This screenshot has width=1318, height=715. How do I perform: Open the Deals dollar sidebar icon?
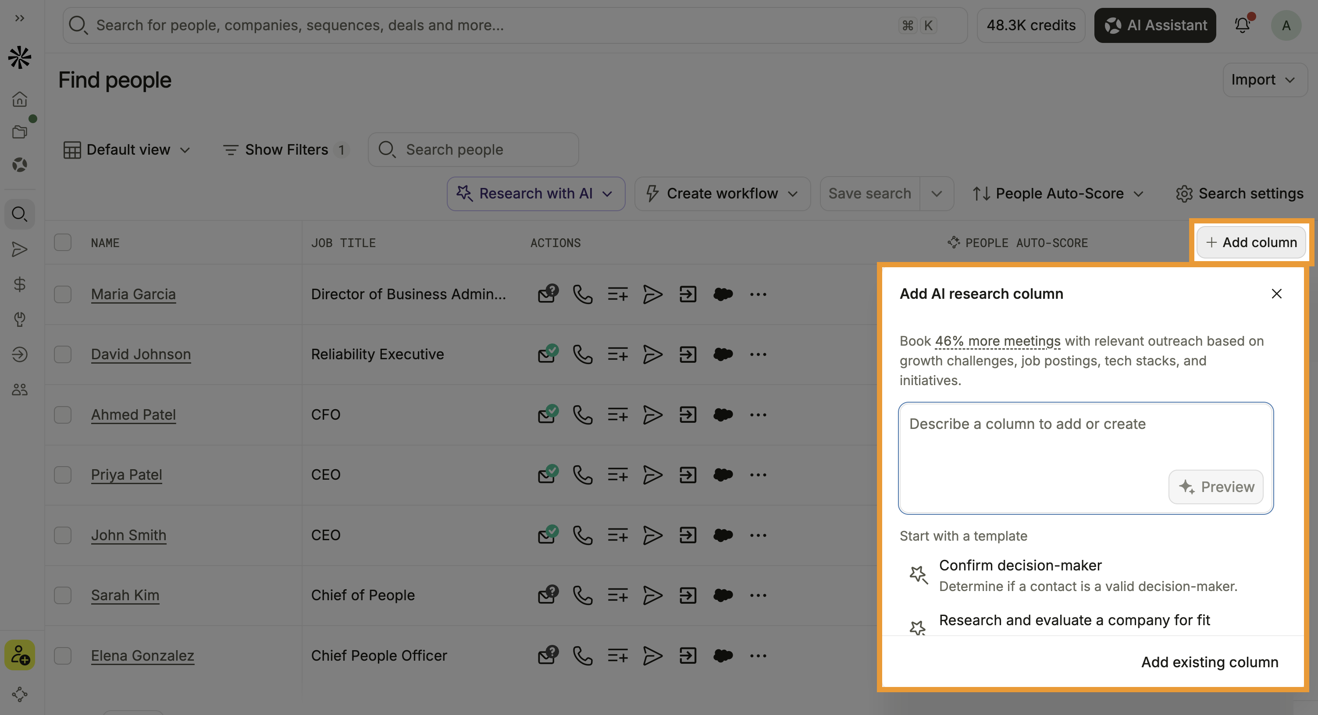click(19, 284)
